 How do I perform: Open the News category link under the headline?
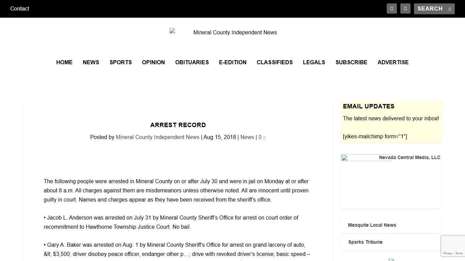click(x=247, y=137)
